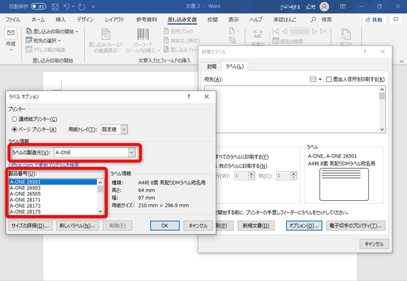
Task: Click the 挨拶文 (英文) icon
Action: coord(166,40)
